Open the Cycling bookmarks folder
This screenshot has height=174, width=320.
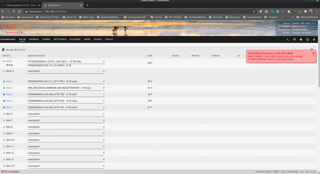(156, 17)
